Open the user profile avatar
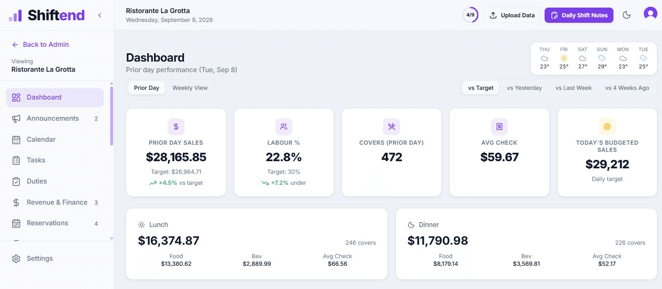Viewport: 662px width, 289px height. pyautogui.click(x=651, y=14)
